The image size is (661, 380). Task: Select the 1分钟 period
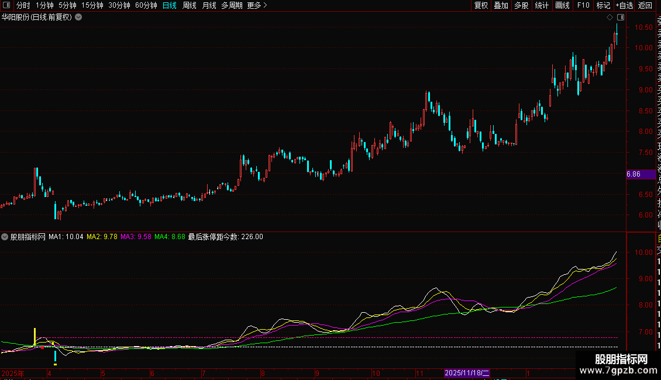(x=44, y=5)
